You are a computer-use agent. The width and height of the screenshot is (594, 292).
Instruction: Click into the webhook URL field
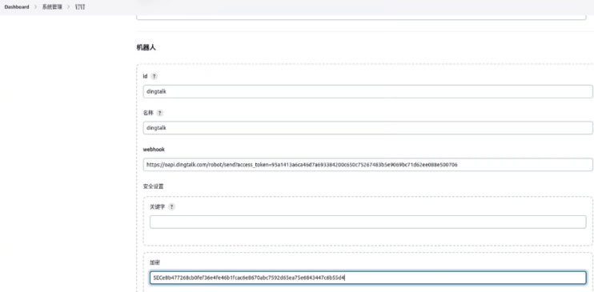[367, 165]
